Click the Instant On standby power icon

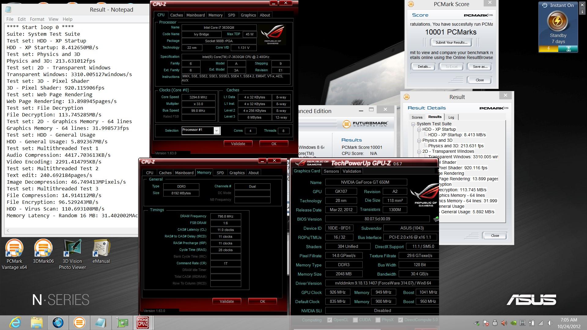click(558, 21)
